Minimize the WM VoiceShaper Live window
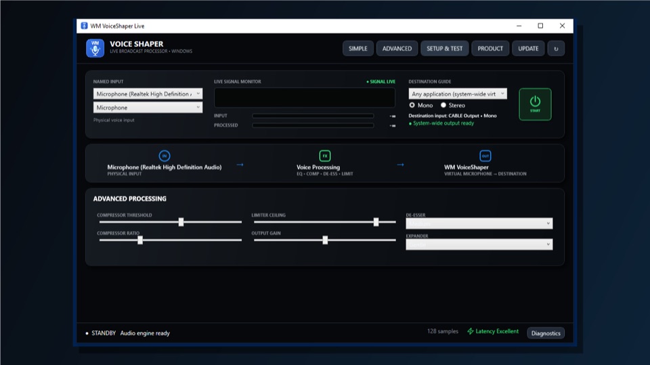The height and width of the screenshot is (365, 650). tap(519, 26)
